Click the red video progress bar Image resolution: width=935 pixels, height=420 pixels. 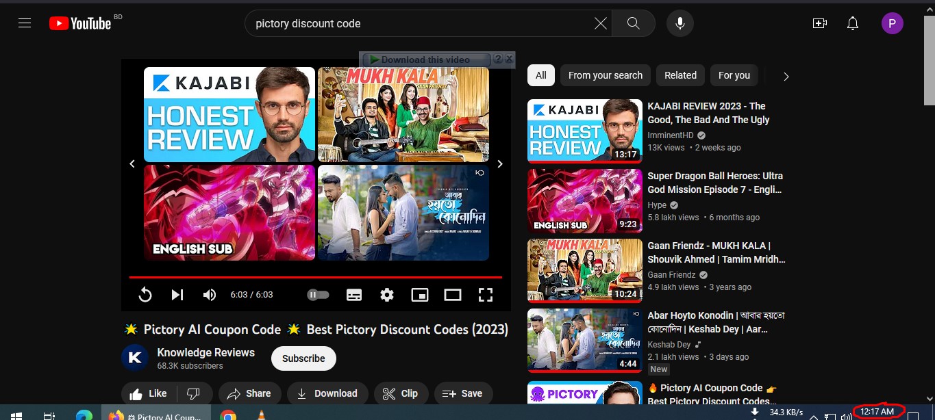pyautogui.click(x=316, y=277)
